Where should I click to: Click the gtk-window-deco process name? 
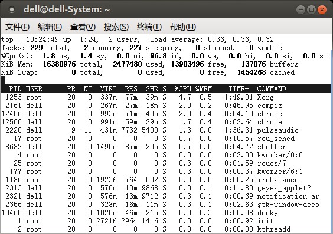[288, 205]
